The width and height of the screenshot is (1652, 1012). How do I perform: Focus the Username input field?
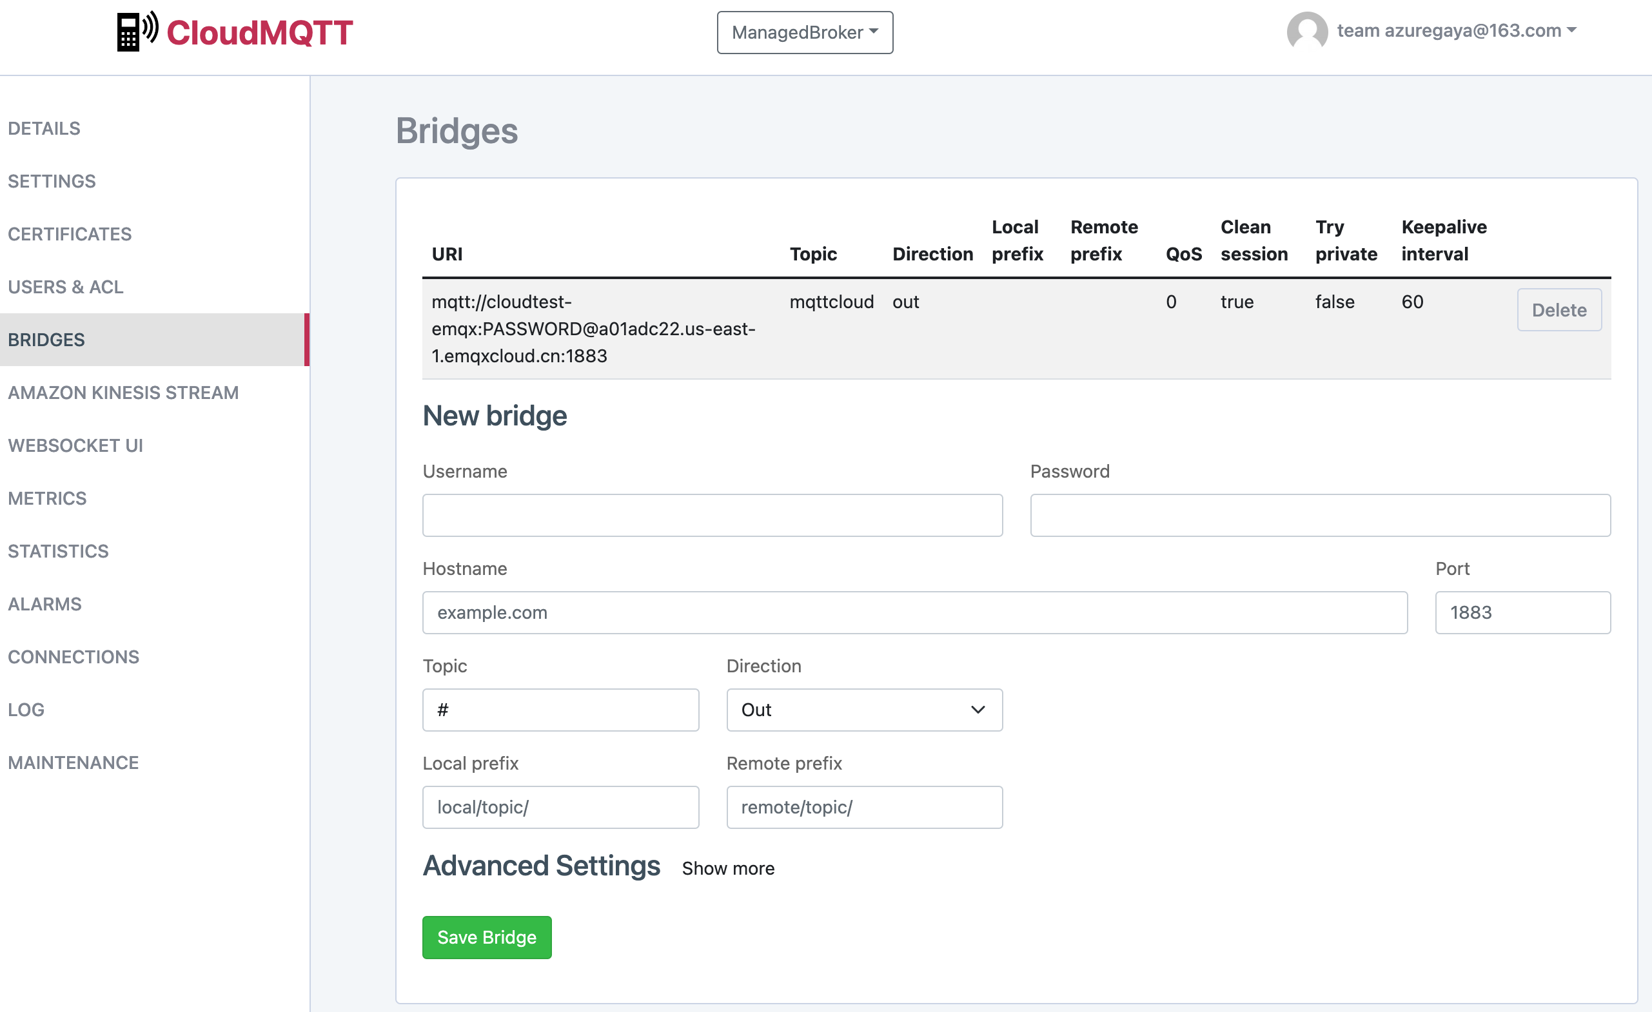(712, 516)
